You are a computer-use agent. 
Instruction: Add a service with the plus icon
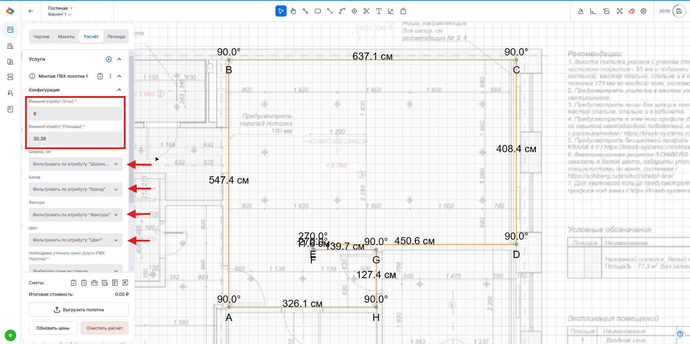(109, 59)
